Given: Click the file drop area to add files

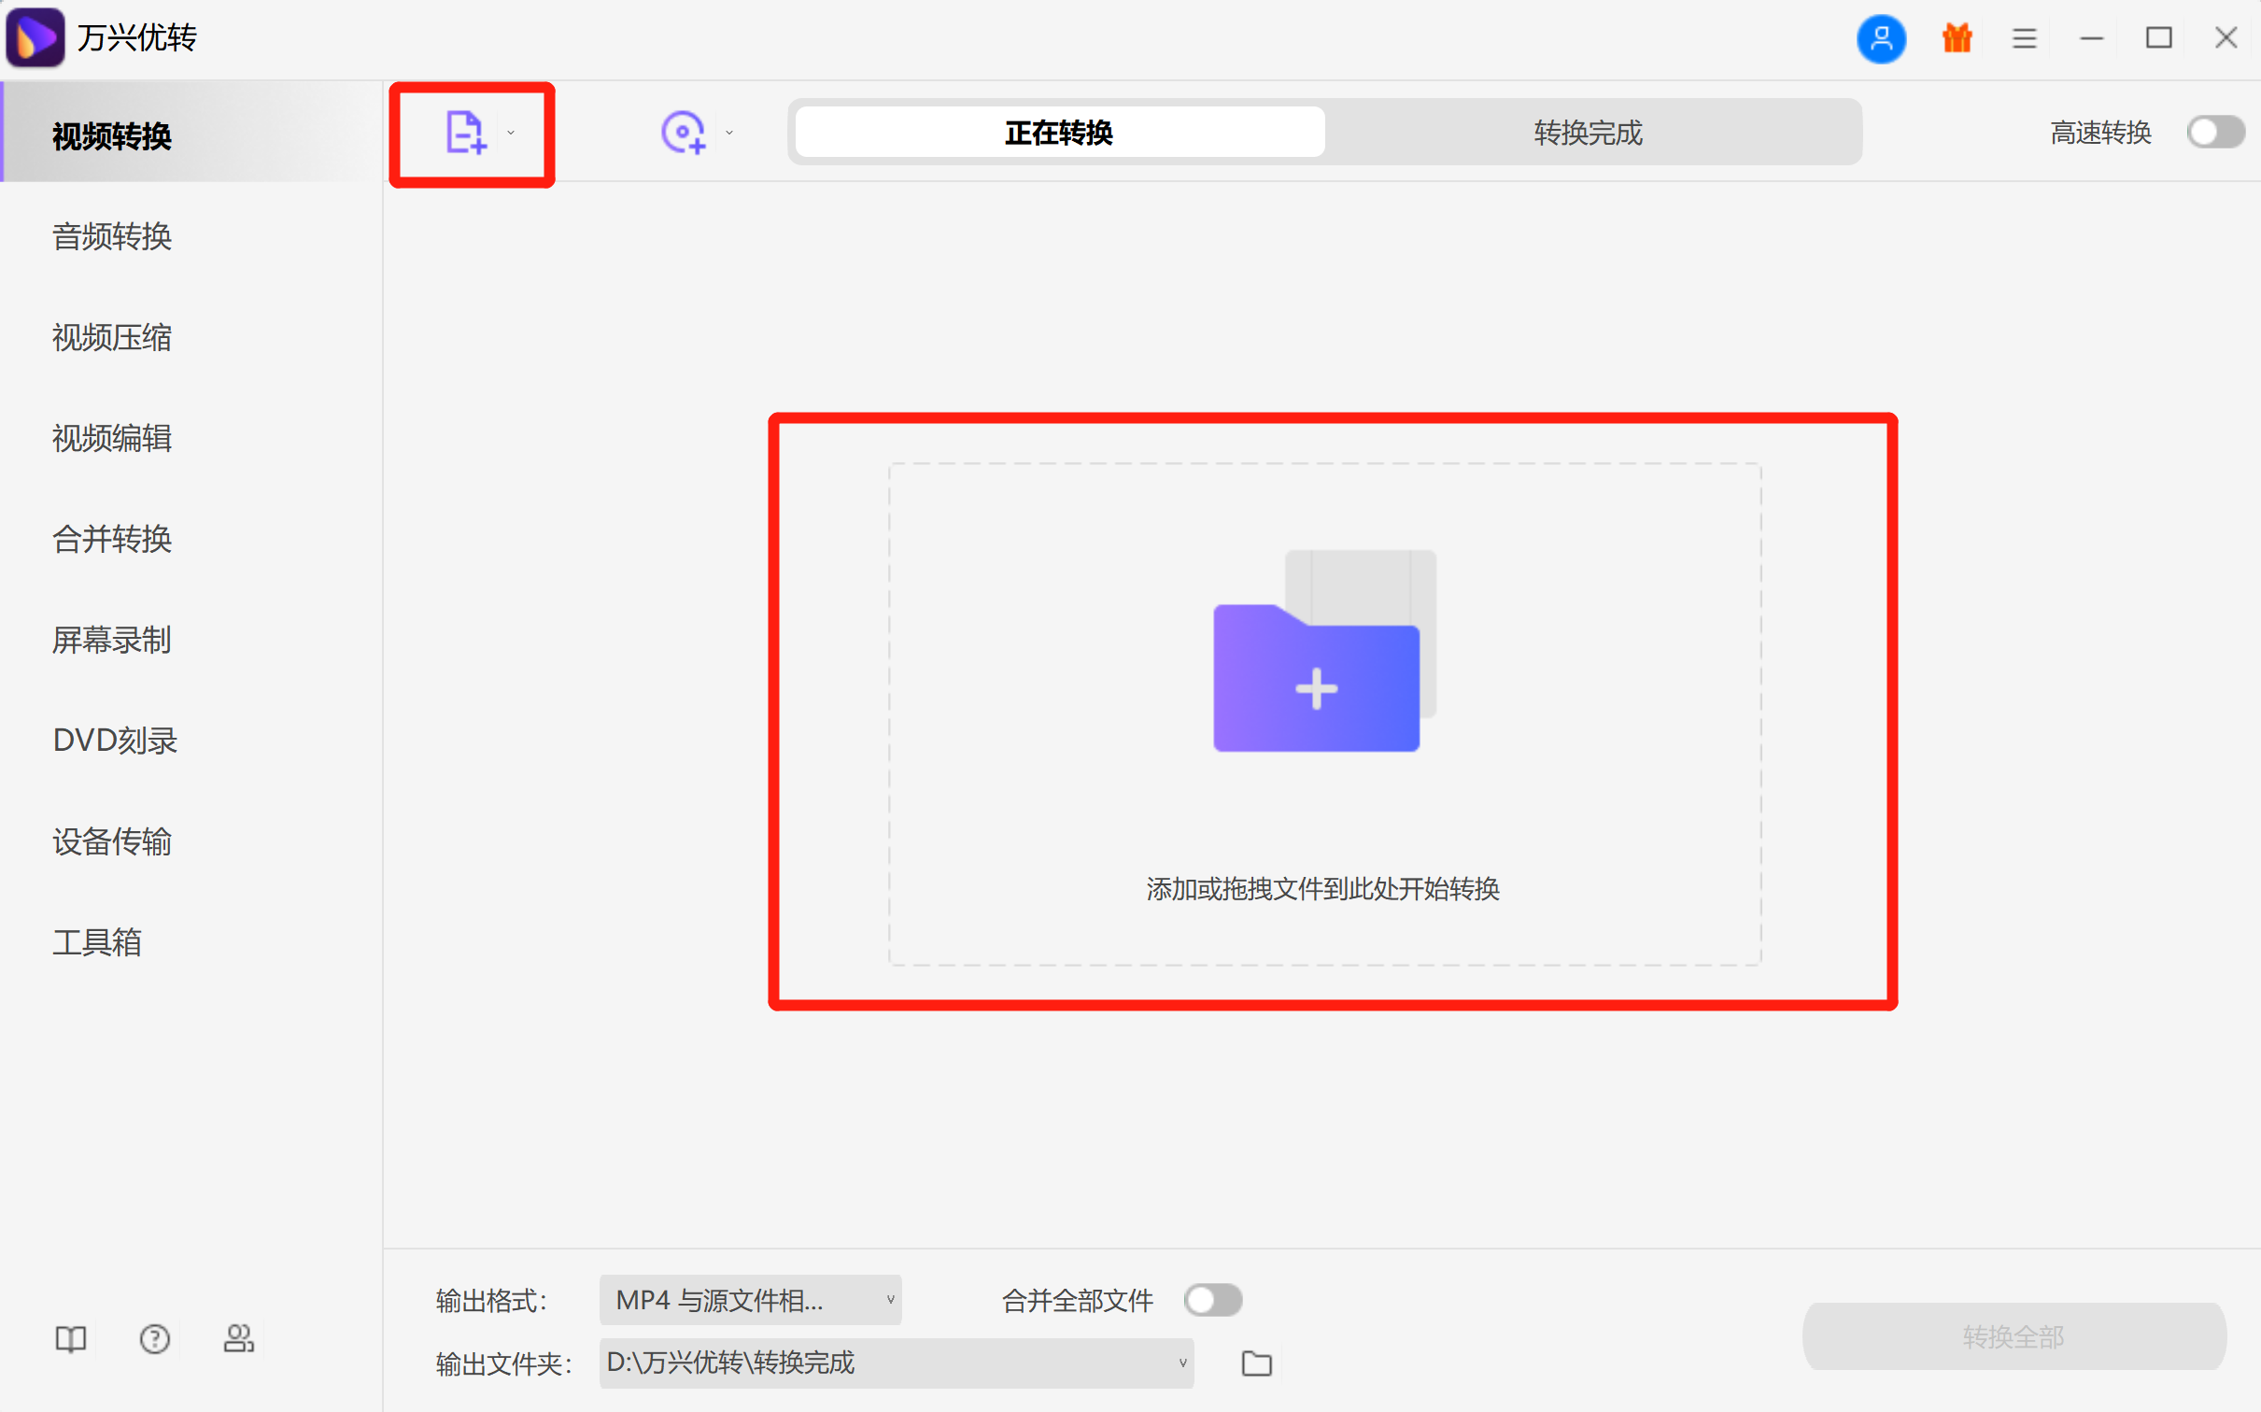Looking at the screenshot, I should 1318,710.
